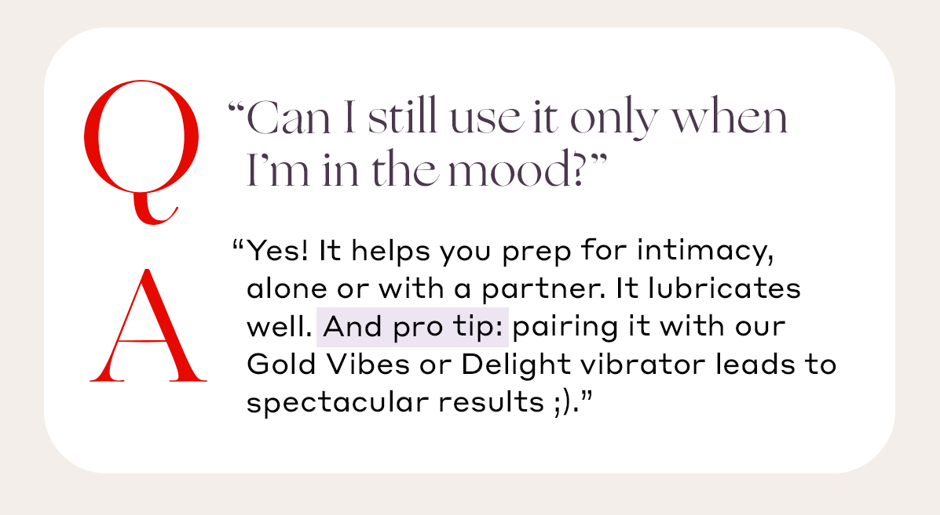Click the opening quotation mark before 'Can'
Screen dimensions: 940x515
point(235,107)
